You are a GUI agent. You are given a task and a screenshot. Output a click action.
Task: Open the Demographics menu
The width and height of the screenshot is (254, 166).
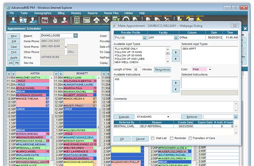pyautogui.click(x=43, y=13)
